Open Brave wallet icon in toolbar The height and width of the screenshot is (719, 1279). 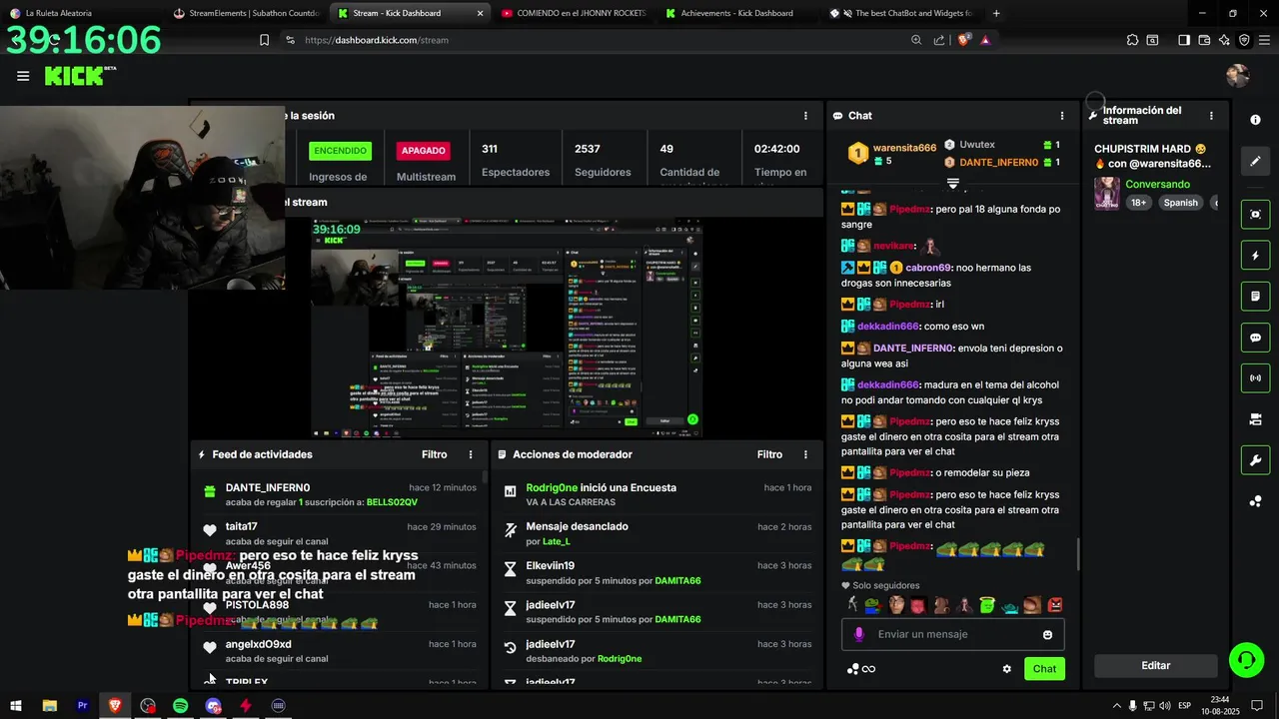(1204, 40)
